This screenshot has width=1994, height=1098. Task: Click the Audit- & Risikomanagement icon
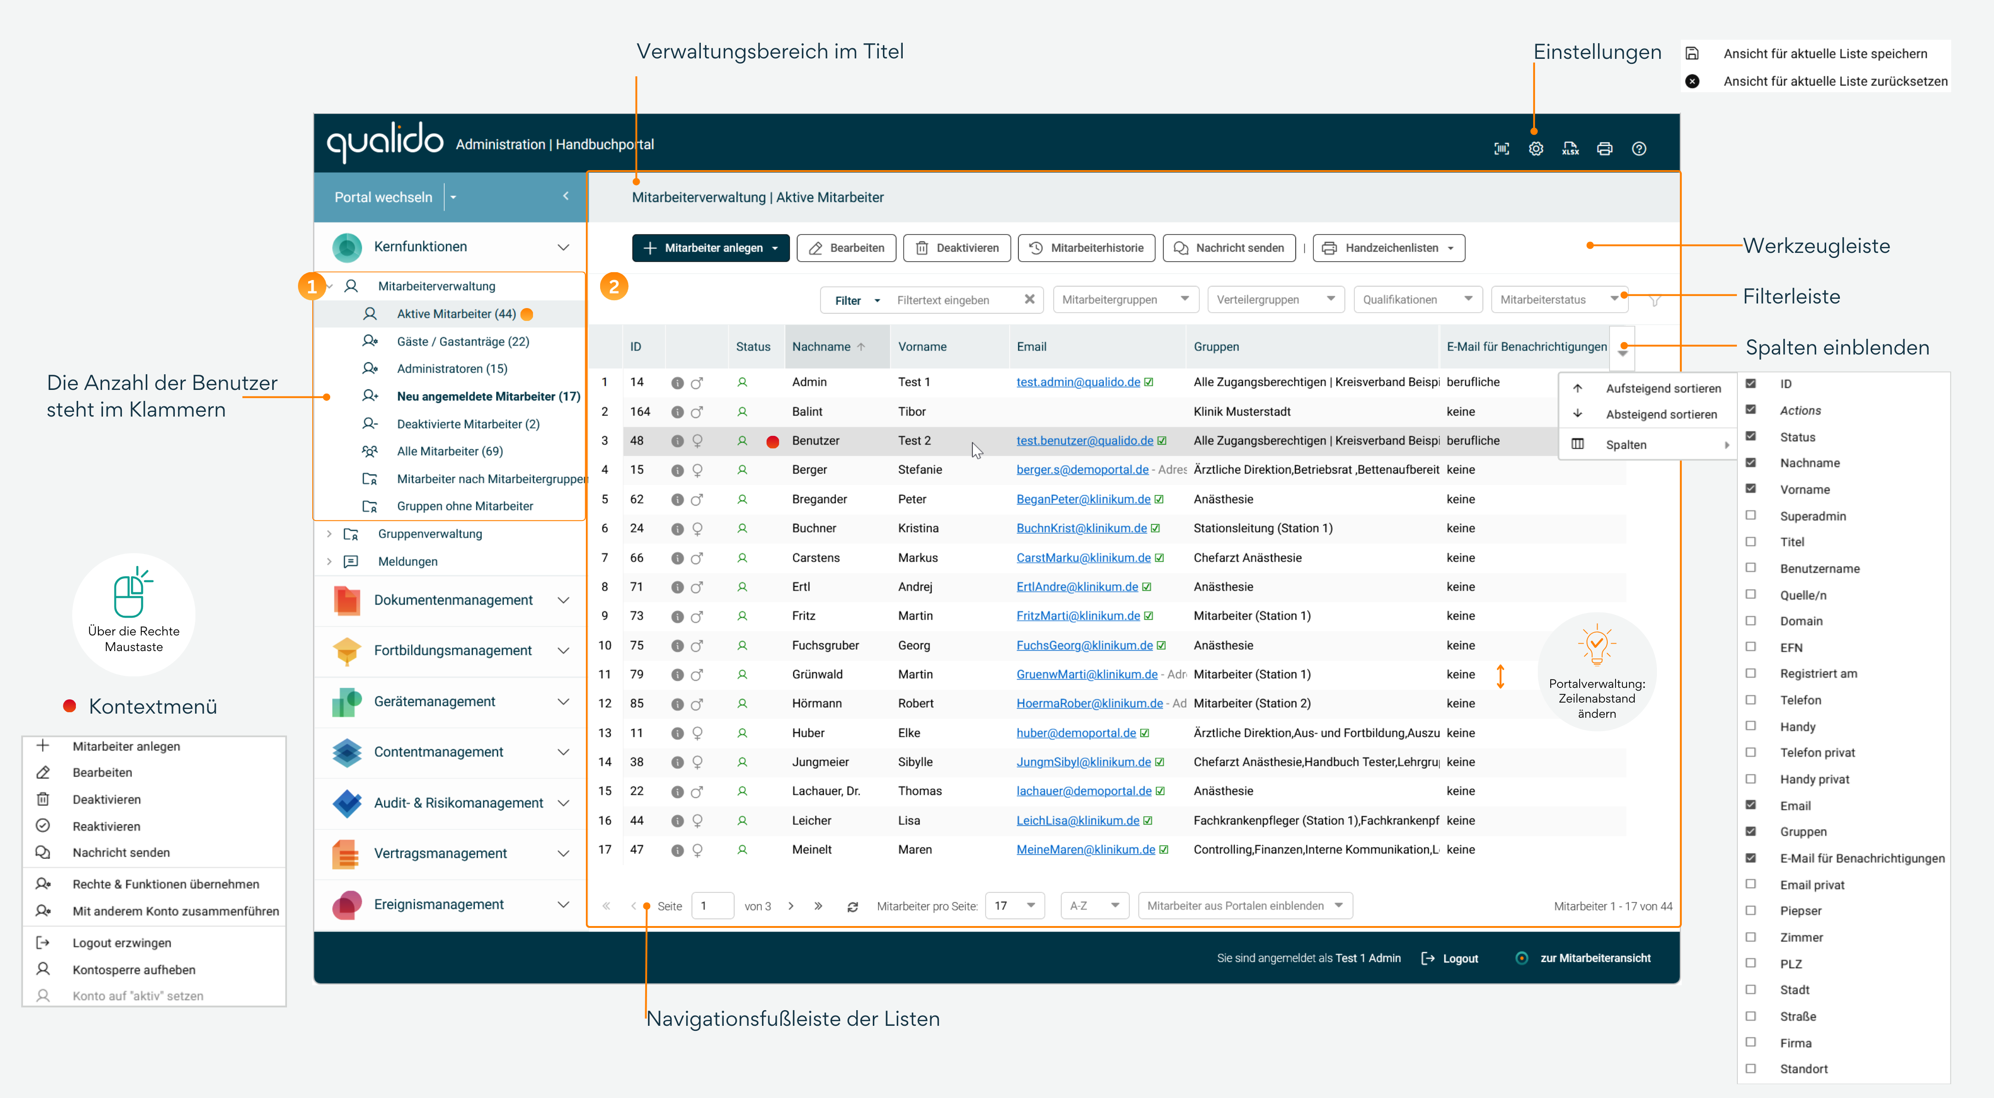(x=347, y=803)
